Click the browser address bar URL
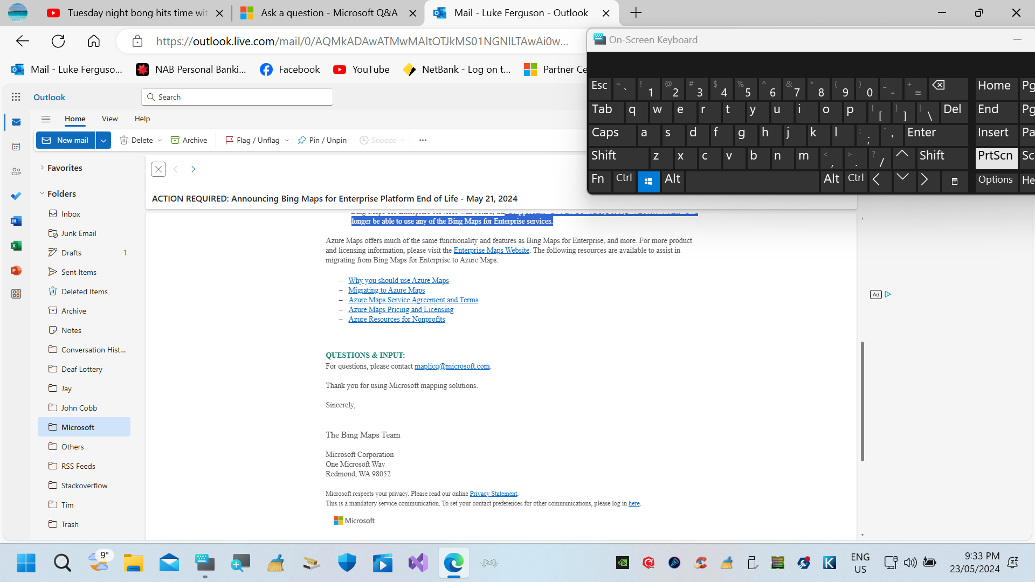The image size is (1035, 582). click(x=362, y=41)
